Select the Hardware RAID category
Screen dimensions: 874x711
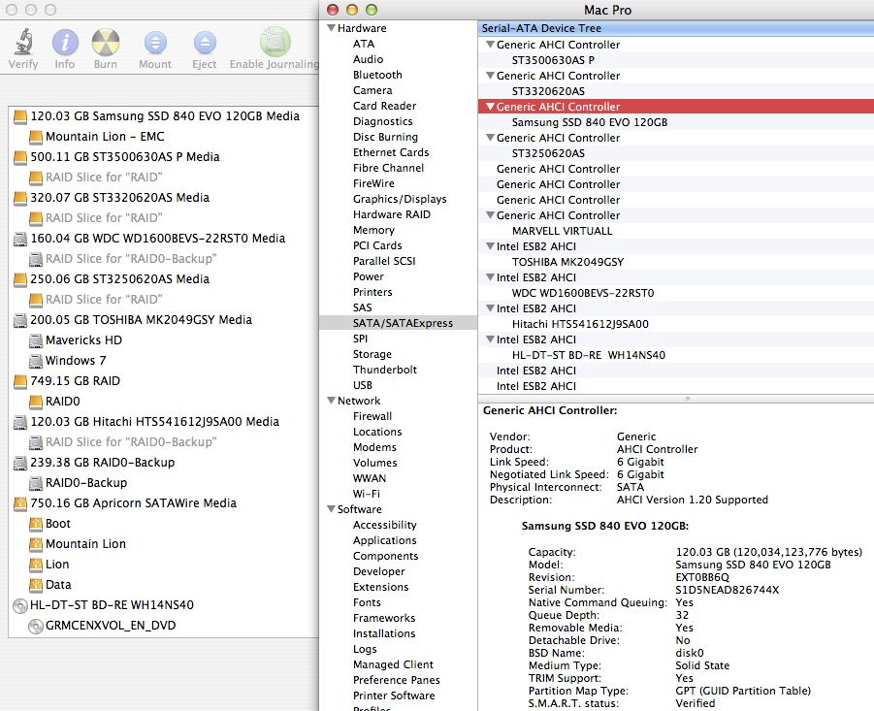pyautogui.click(x=391, y=214)
